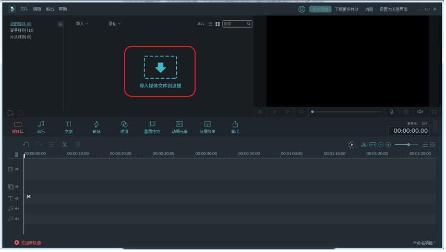
Task: Select 我的媒体 (0) folder
Action: pos(21,24)
